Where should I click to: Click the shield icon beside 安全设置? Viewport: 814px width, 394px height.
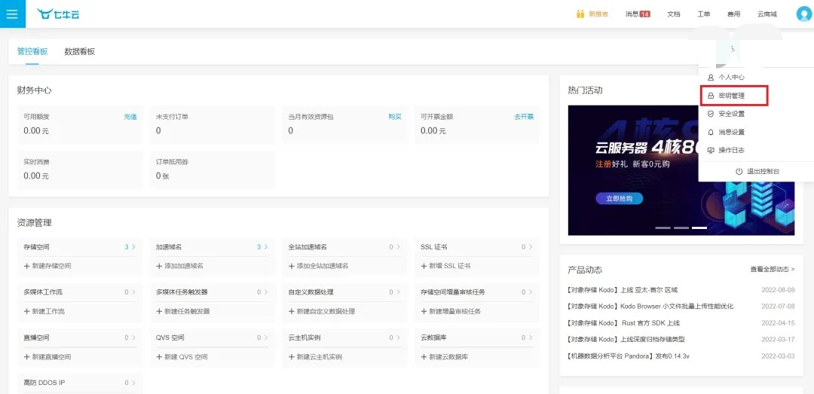[711, 114]
